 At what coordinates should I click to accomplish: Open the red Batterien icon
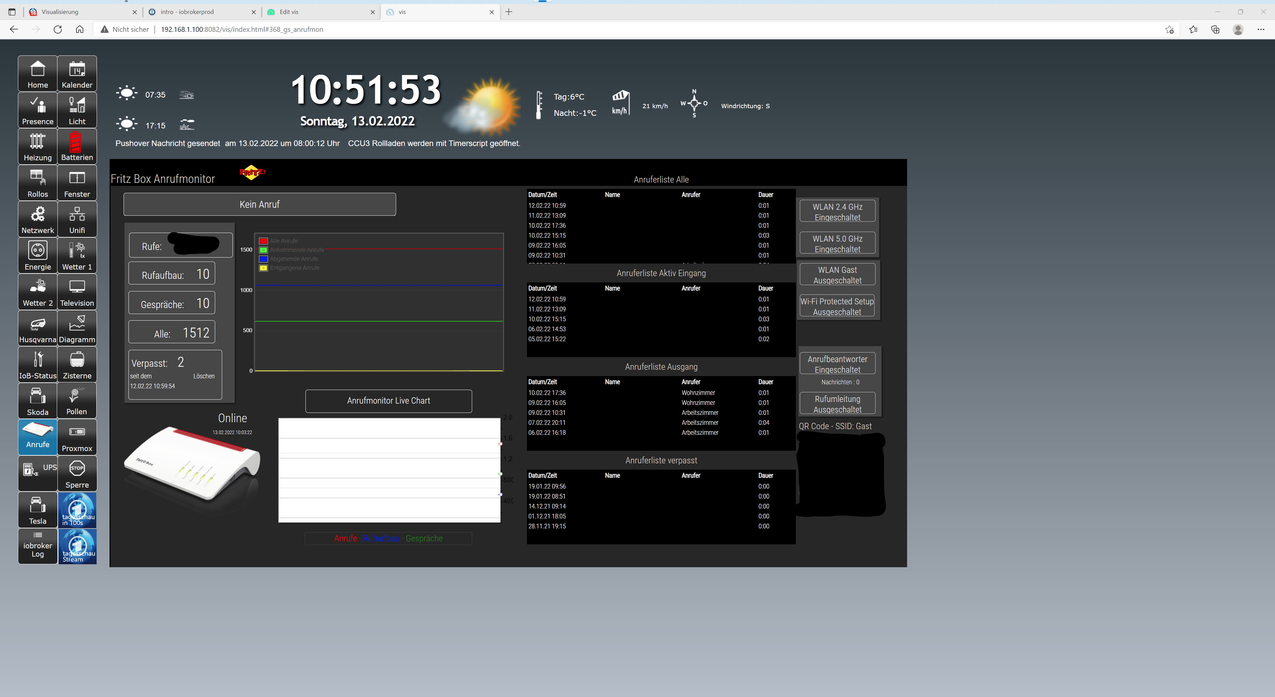click(77, 146)
